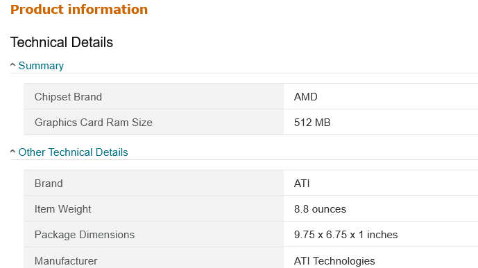Collapse the Summary section caret
This screenshot has height=268, width=478.
[x=12, y=65]
